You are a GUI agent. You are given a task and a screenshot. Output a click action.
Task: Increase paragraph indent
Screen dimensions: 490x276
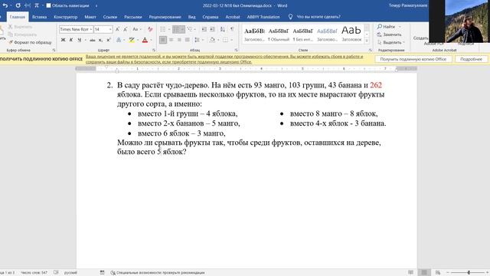(x=212, y=29)
